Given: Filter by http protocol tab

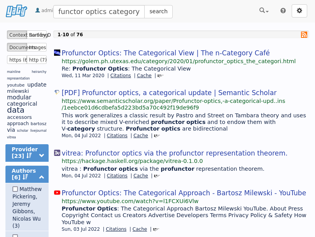Looking at the screenshot, I should (37, 60).
